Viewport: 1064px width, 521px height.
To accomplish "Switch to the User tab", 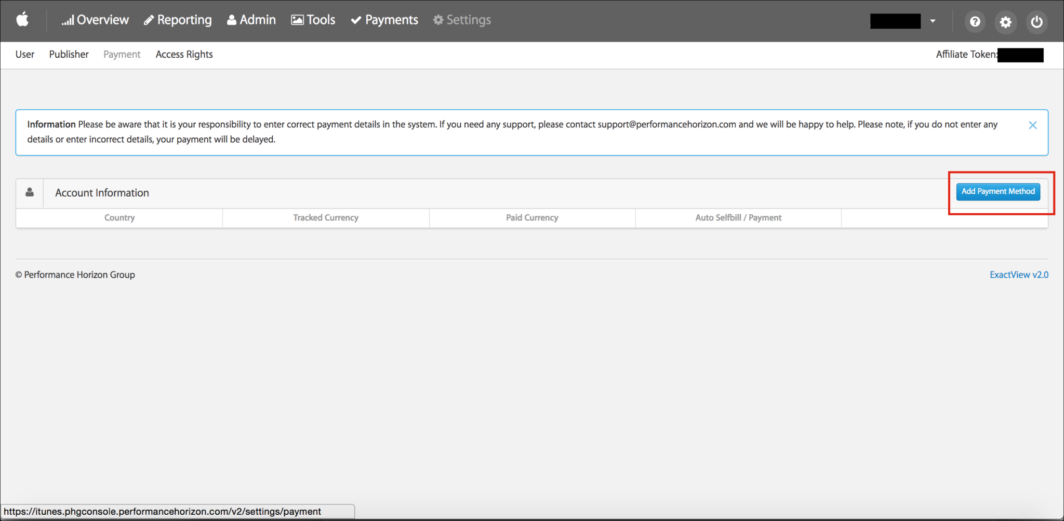I will [x=25, y=54].
